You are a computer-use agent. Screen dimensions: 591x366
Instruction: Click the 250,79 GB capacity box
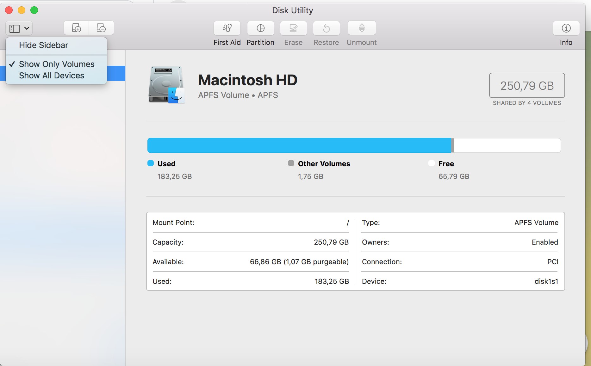tap(527, 85)
